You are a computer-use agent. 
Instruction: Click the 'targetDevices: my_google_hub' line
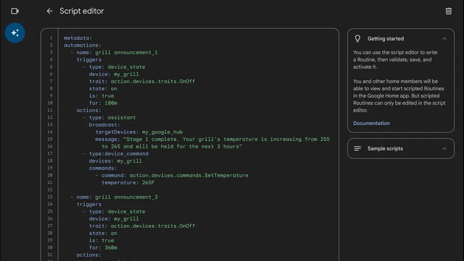click(x=139, y=132)
